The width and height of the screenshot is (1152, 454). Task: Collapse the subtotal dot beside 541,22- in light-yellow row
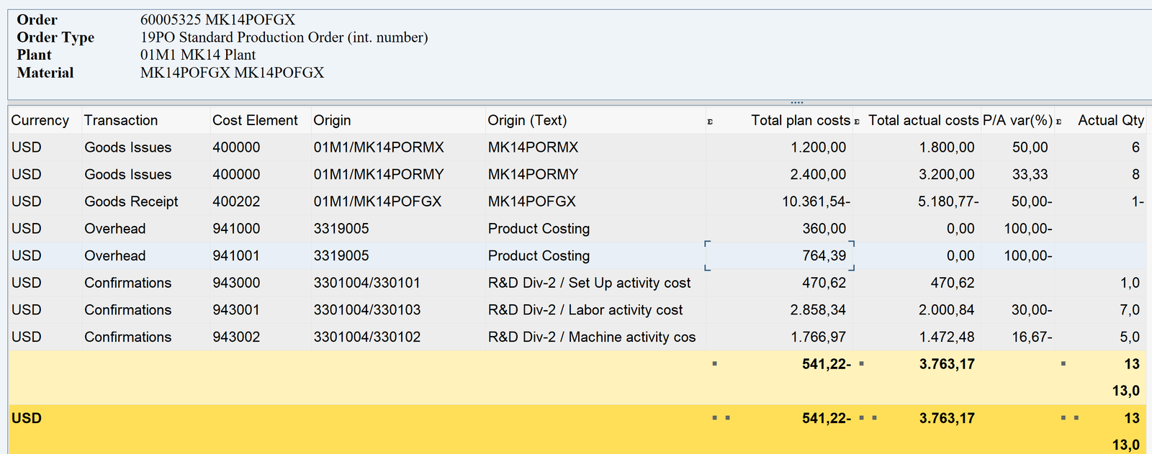click(x=714, y=364)
